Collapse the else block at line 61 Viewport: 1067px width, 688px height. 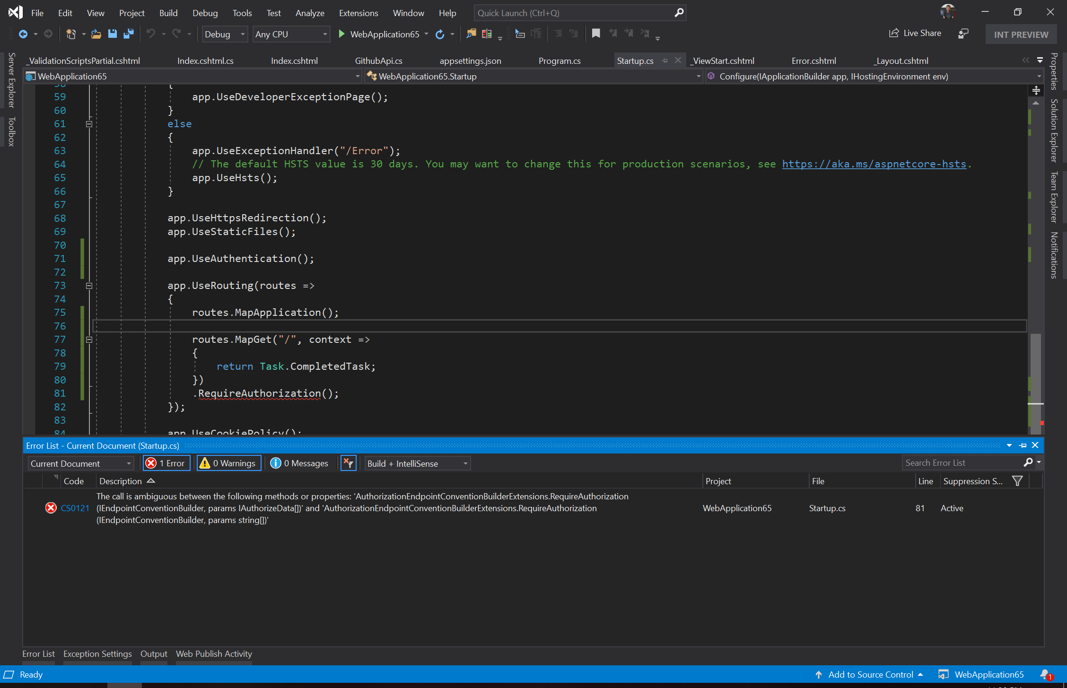click(x=89, y=123)
